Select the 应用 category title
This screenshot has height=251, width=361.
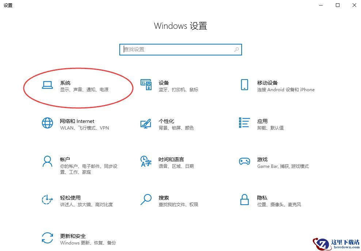[x=262, y=121]
